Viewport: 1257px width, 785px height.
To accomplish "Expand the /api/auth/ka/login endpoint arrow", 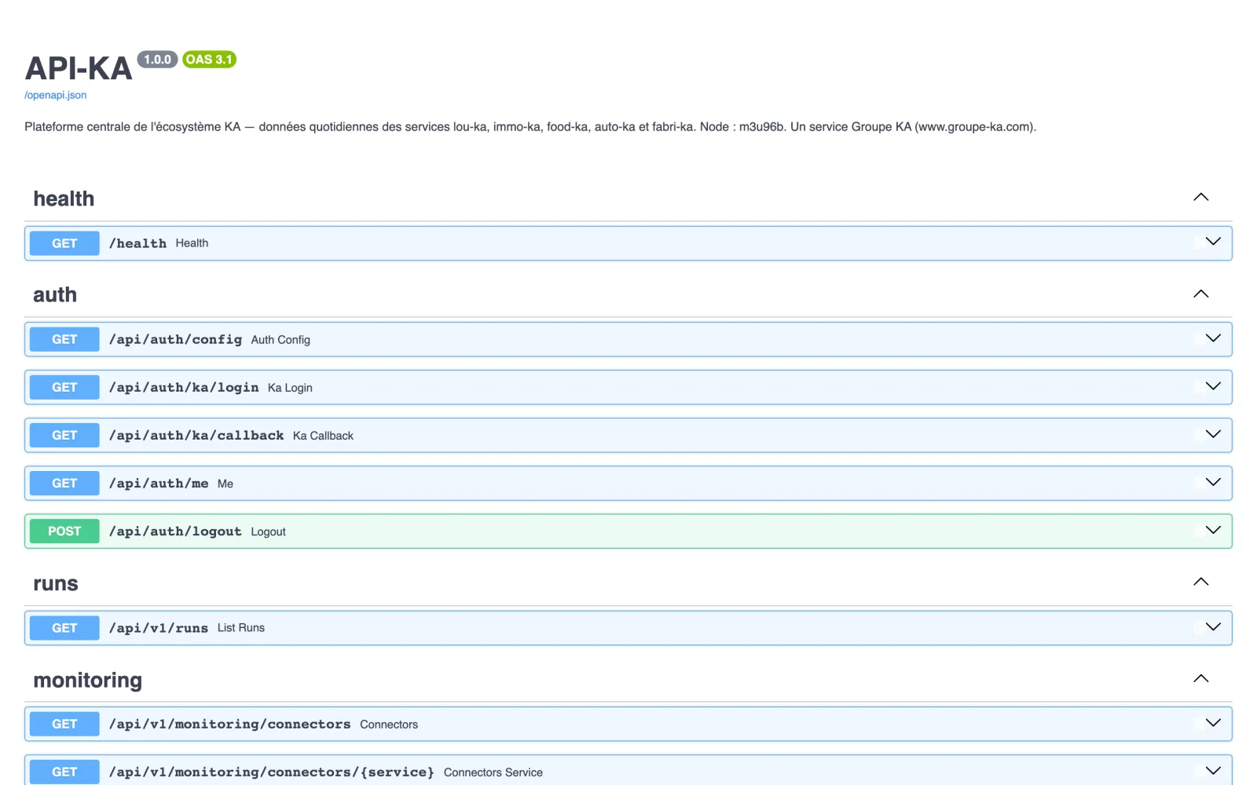I will [1213, 386].
